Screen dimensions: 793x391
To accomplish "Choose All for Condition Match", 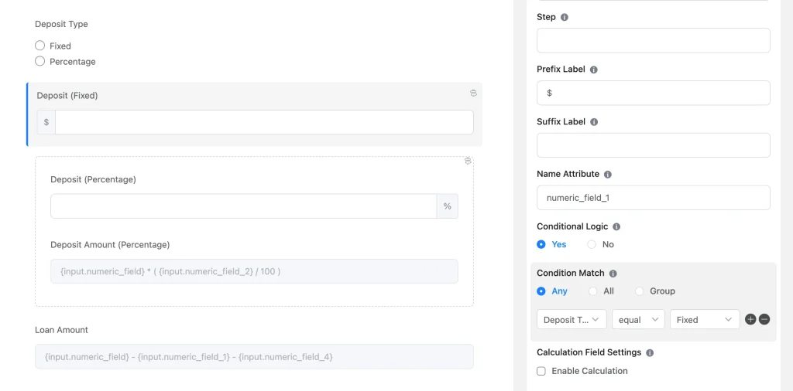I will (x=593, y=291).
